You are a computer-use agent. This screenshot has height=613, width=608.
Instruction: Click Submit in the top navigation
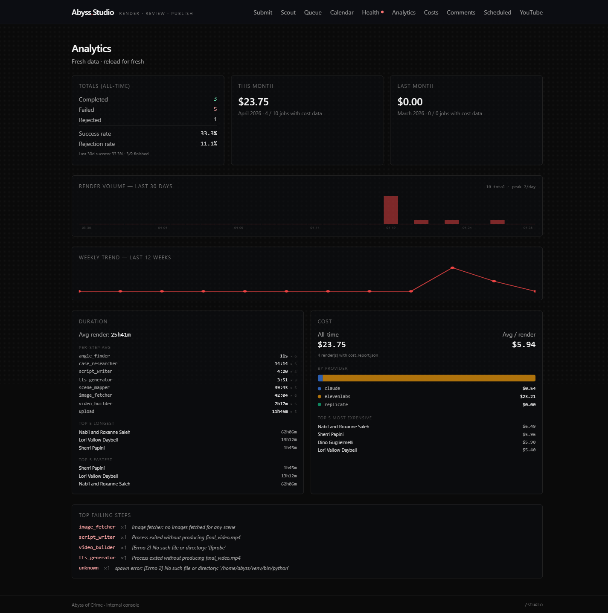pyautogui.click(x=263, y=12)
